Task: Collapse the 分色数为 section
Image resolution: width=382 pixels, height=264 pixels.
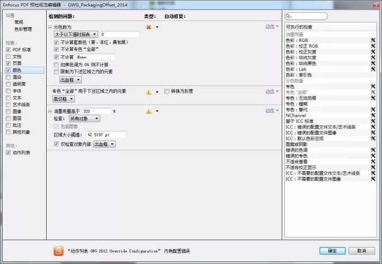Action: coord(50,27)
